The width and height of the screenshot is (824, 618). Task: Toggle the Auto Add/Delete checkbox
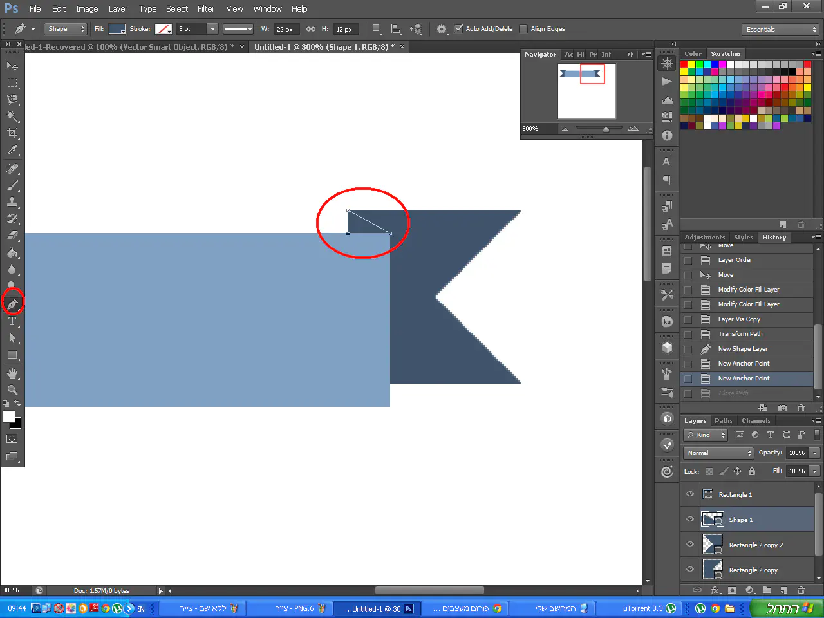coord(459,29)
